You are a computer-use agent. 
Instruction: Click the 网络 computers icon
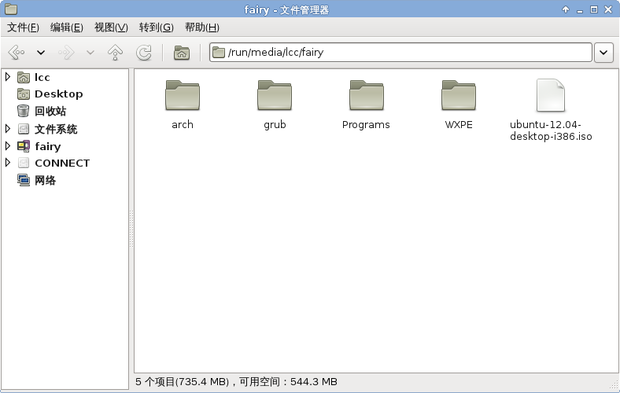24,180
